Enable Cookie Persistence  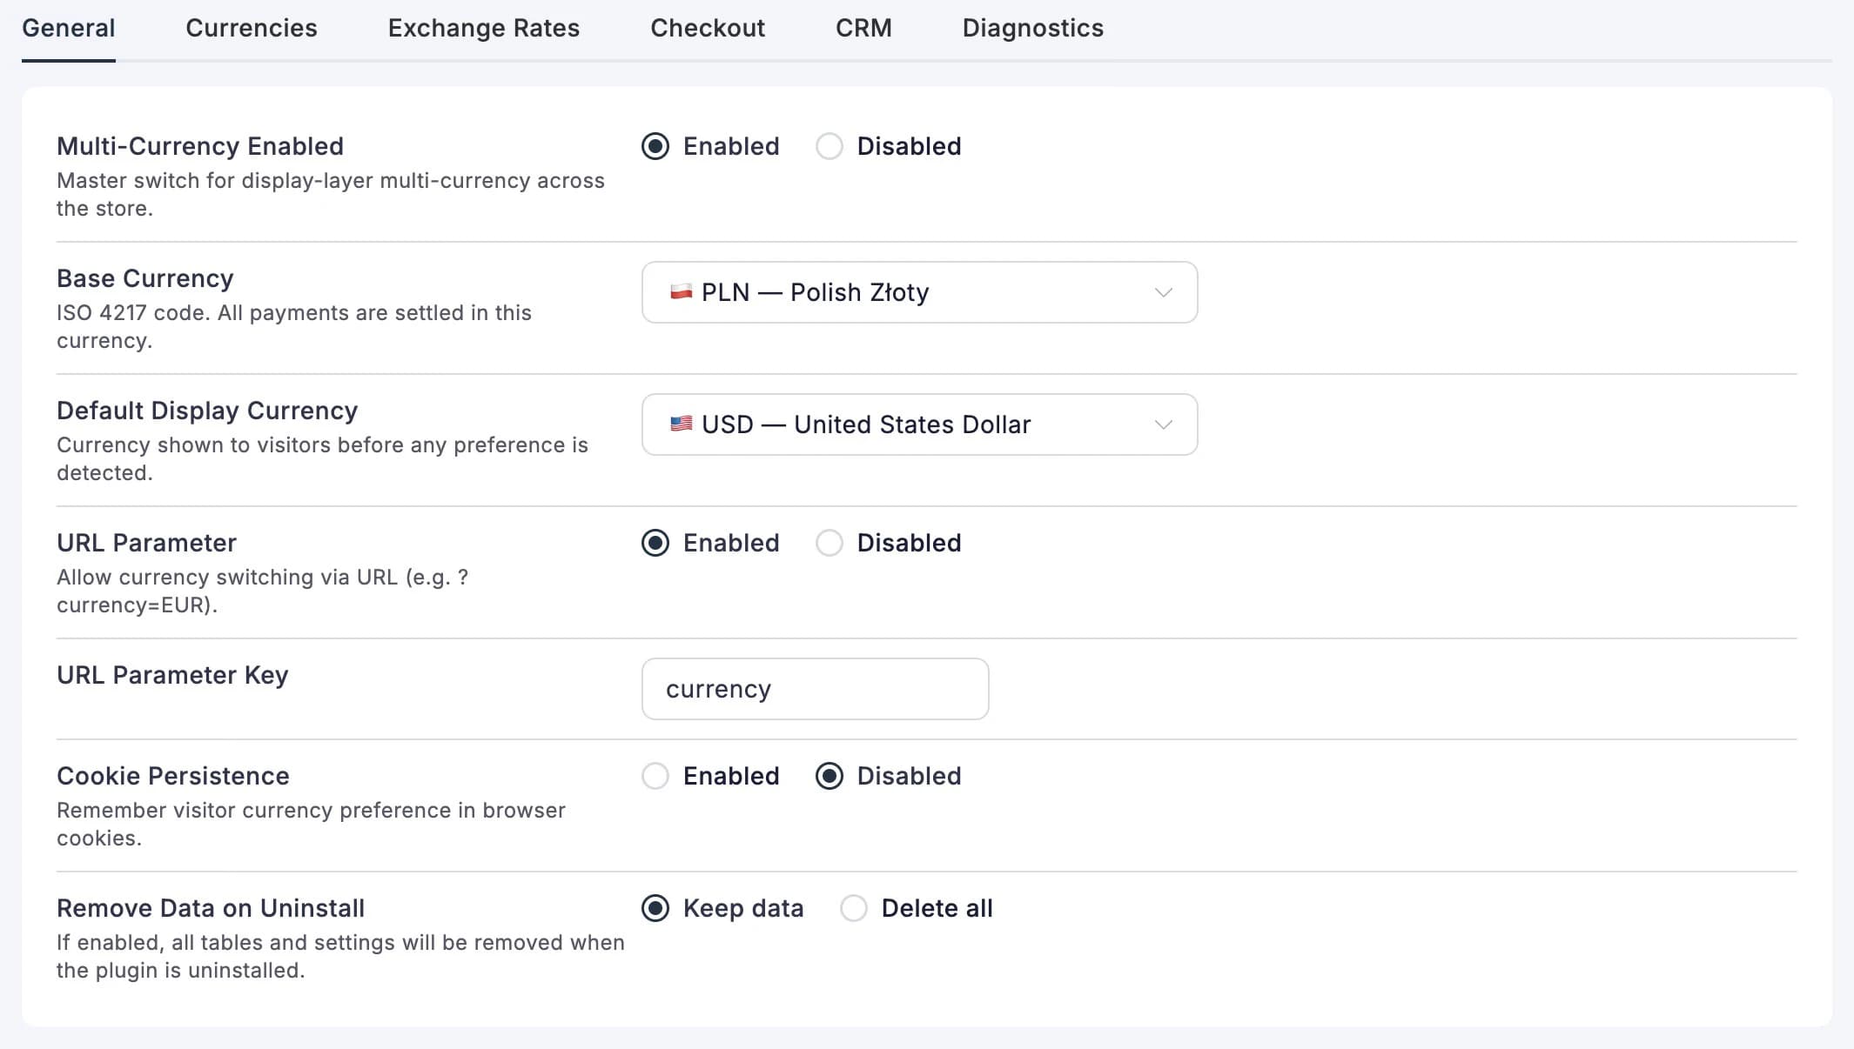point(655,776)
